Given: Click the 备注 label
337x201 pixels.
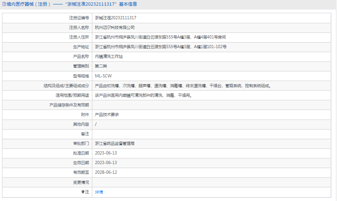Looking at the screenshot, I should click(x=85, y=134).
